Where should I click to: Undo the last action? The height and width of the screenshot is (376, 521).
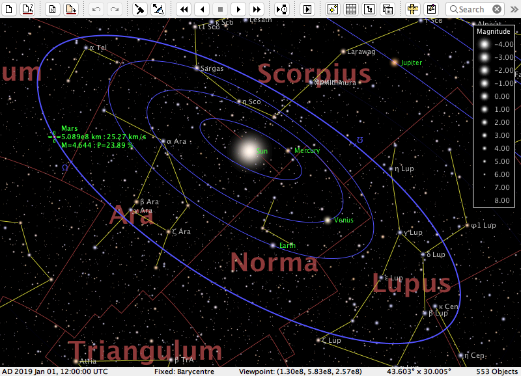pos(96,8)
